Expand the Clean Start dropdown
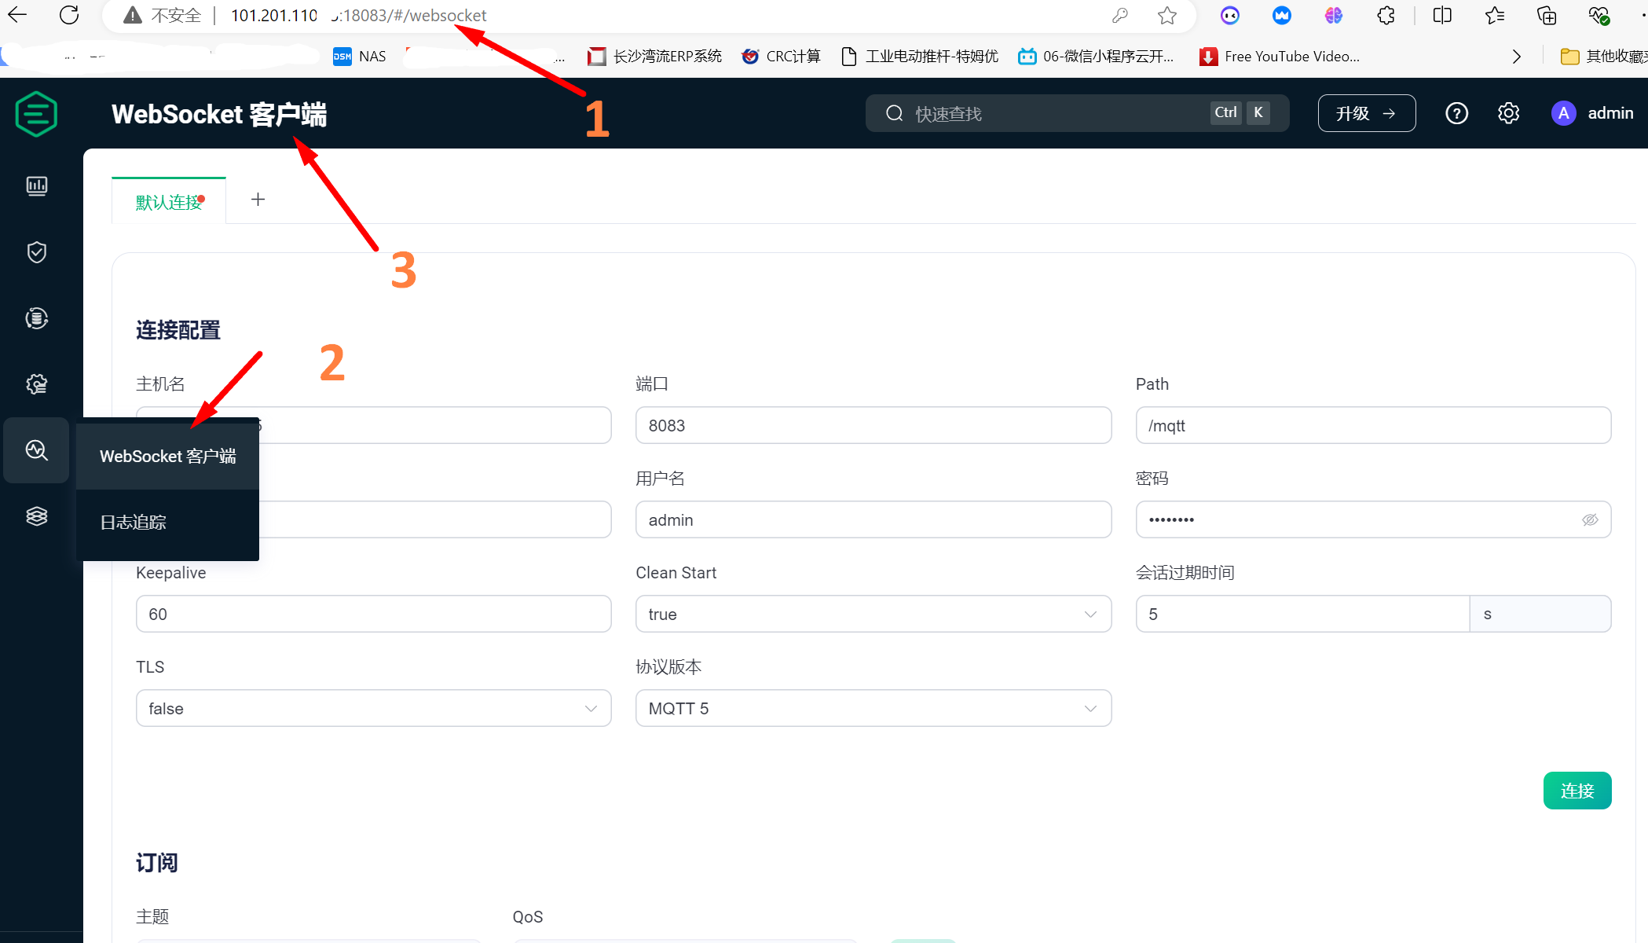Viewport: 1648px width, 943px height. (873, 615)
